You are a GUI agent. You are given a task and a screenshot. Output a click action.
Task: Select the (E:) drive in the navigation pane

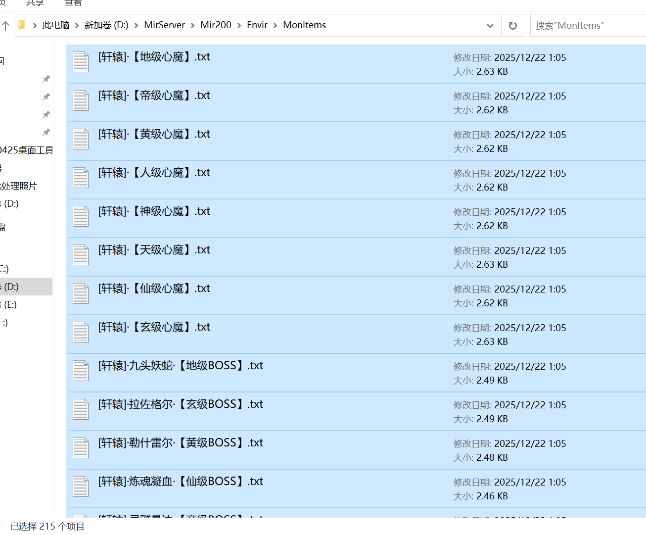coord(9,305)
